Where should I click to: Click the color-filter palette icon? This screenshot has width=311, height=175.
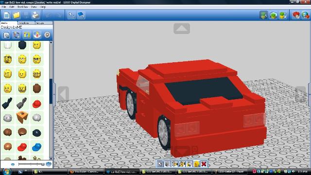click(x=37, y=35)
